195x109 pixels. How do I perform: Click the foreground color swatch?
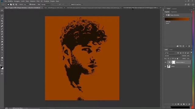pyautogui.click(x=1, y=67)
